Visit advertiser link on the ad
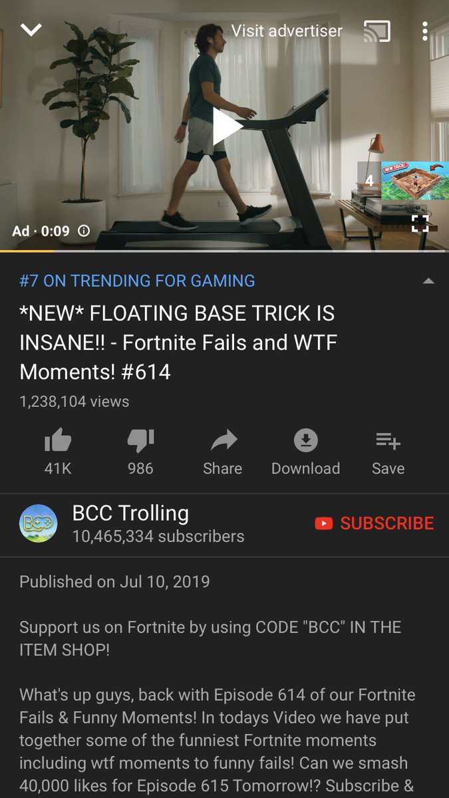 287,31
